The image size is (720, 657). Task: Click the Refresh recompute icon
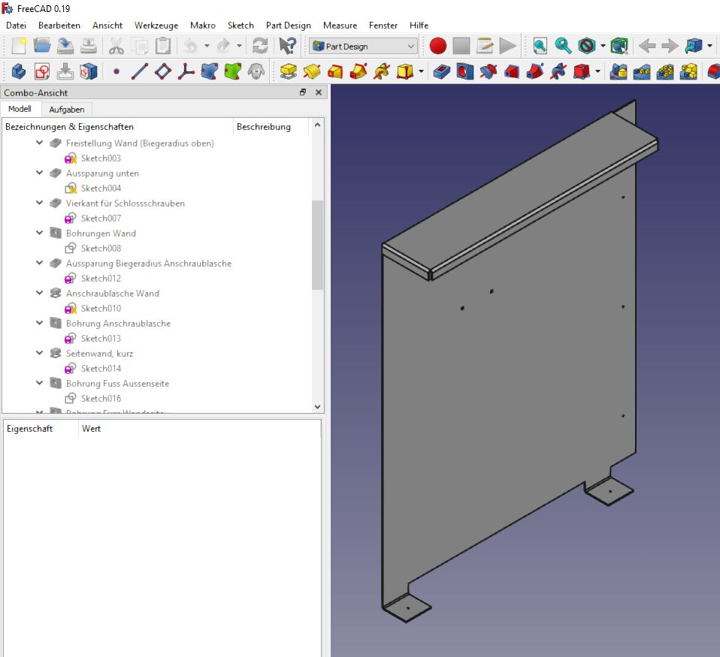[x=260, y=46]
